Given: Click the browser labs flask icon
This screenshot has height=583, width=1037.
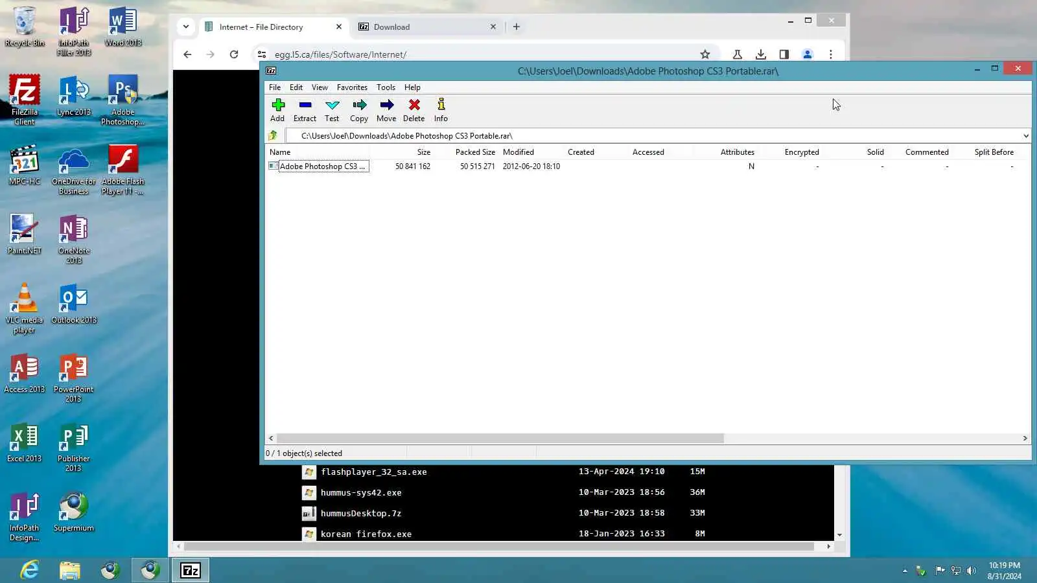Looking at the screenshot, I should [738, 54].
